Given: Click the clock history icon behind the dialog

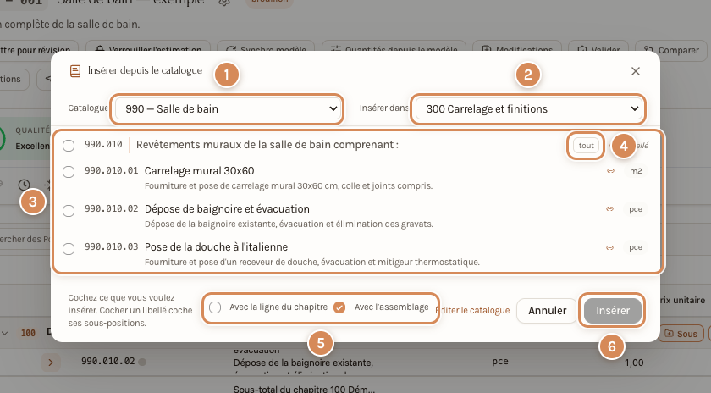Looking at the screenshot, I should click(x=24, y=185).
